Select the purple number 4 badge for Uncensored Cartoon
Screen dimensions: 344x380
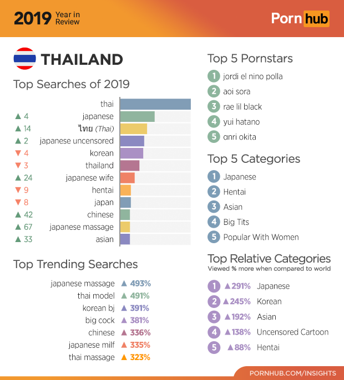click(x=213, y=332)
